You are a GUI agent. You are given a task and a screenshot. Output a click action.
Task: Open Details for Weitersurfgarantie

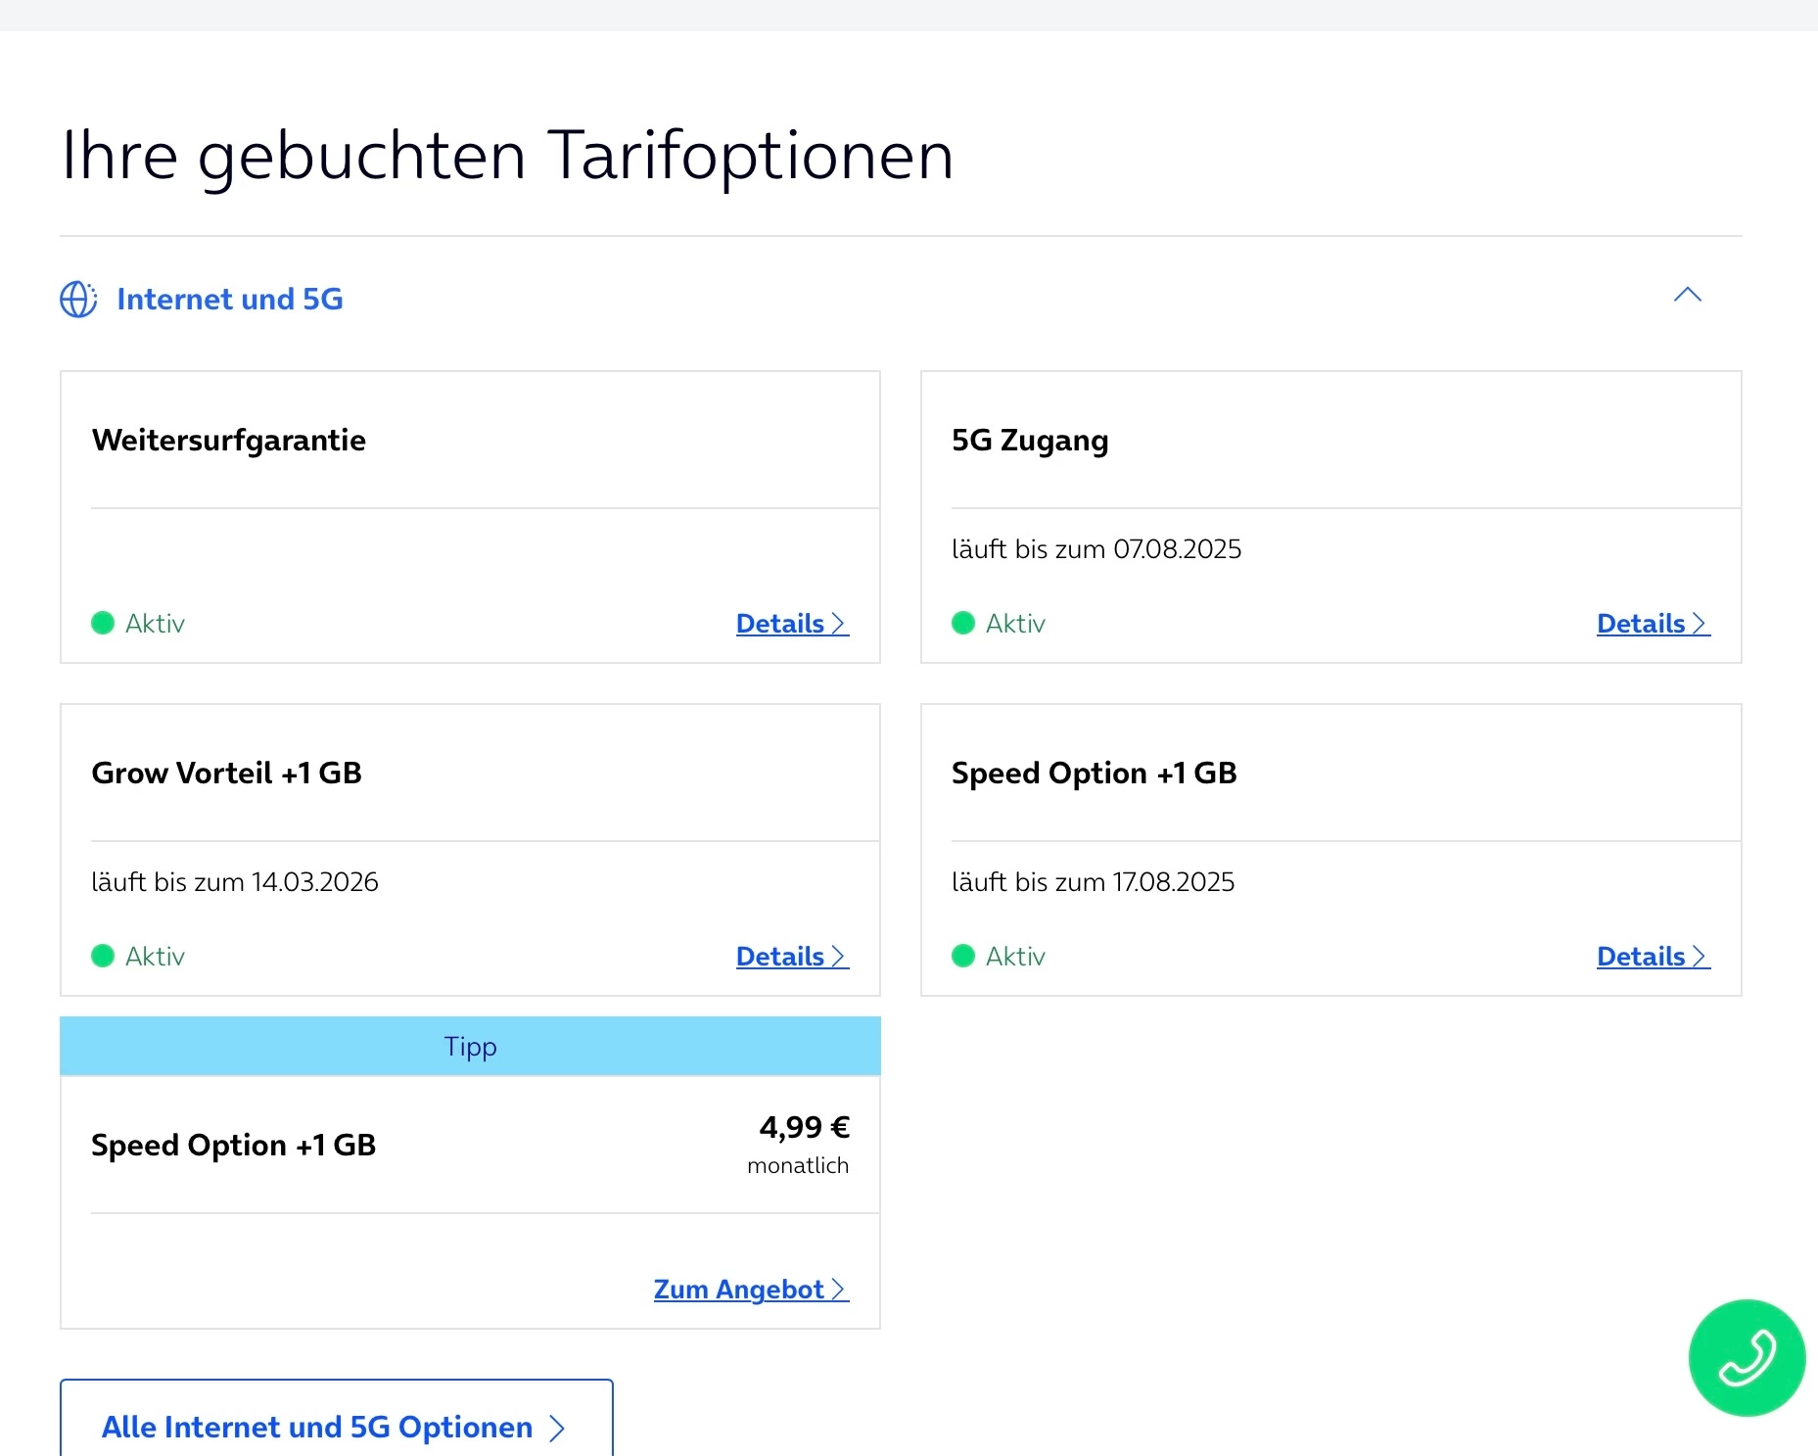click(x=791, y=624)
